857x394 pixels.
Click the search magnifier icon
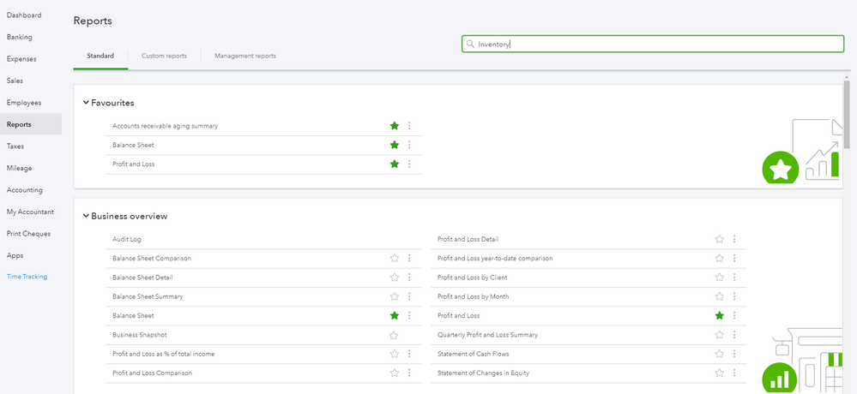point(470,44)
